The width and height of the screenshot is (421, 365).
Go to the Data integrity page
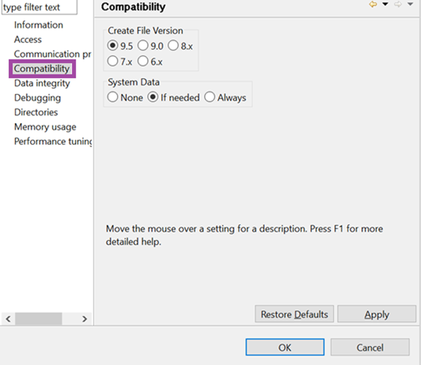[42, 83]
